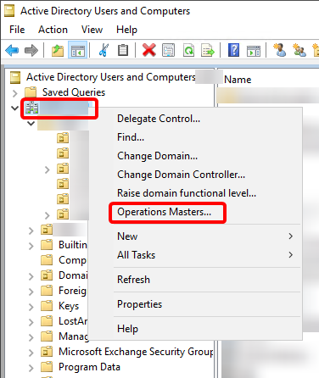Click the Cut scissors icon
Screen dimensions: 319x378
[x=104, y=50]
